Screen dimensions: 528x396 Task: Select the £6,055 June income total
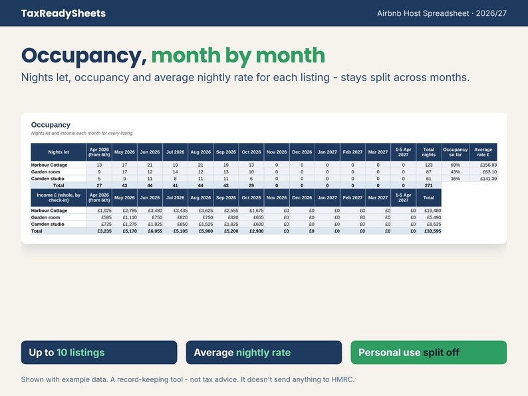coord(150,231)
